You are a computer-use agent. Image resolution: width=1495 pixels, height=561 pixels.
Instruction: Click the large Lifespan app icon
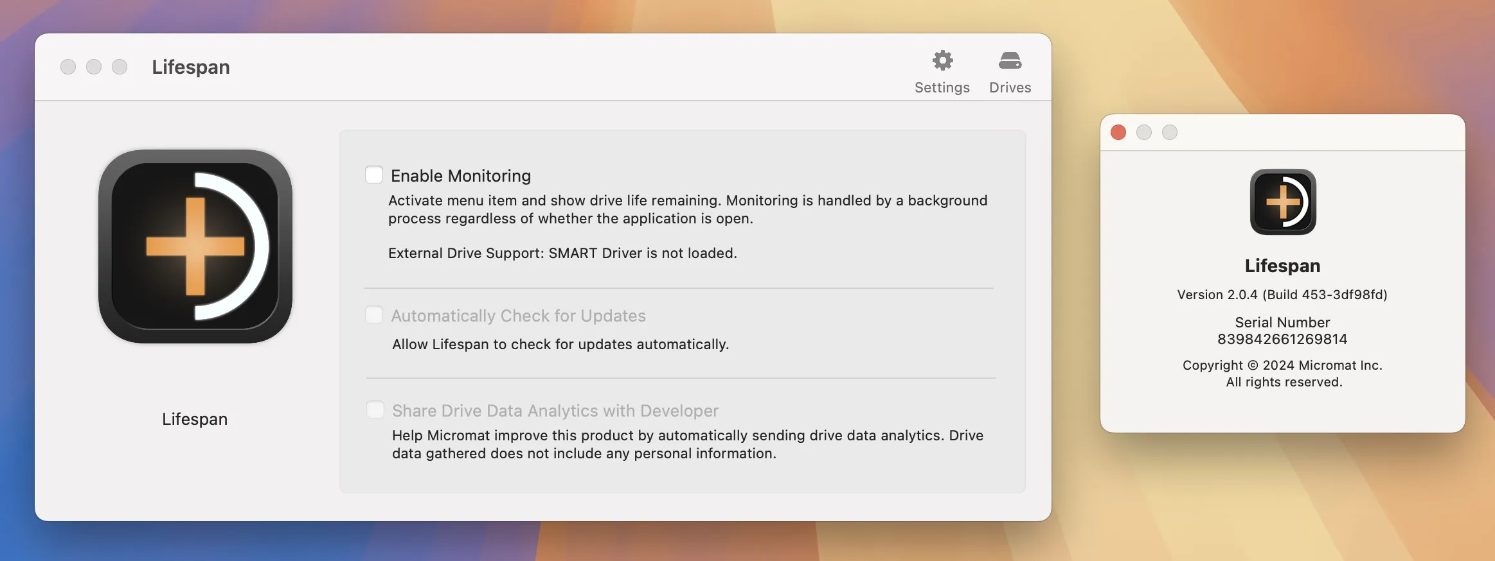click(195, 246)
